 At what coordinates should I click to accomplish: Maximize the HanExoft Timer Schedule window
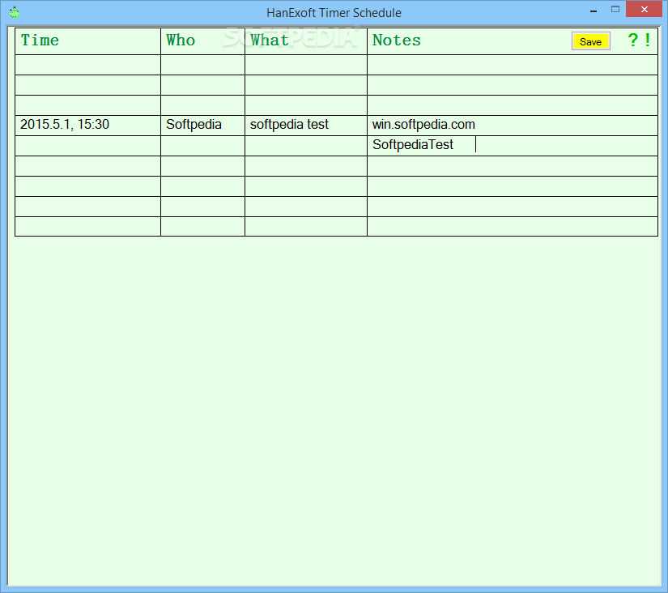click(x=615, y=10)
